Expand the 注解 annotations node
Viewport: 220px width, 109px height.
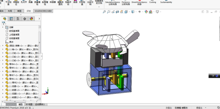pyautogui.click(x=3, y=27)
